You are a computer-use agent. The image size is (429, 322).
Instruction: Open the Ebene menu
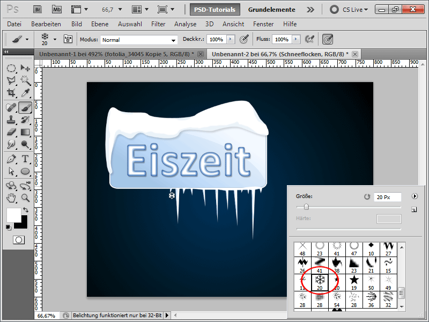(100, 24)
